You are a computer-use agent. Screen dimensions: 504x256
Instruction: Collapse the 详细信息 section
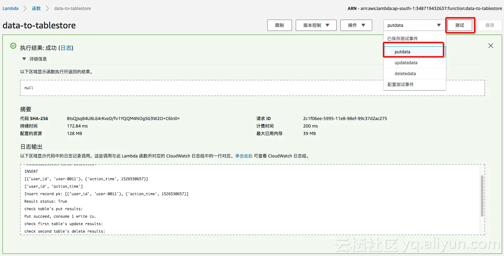click(x=34, y=59)
